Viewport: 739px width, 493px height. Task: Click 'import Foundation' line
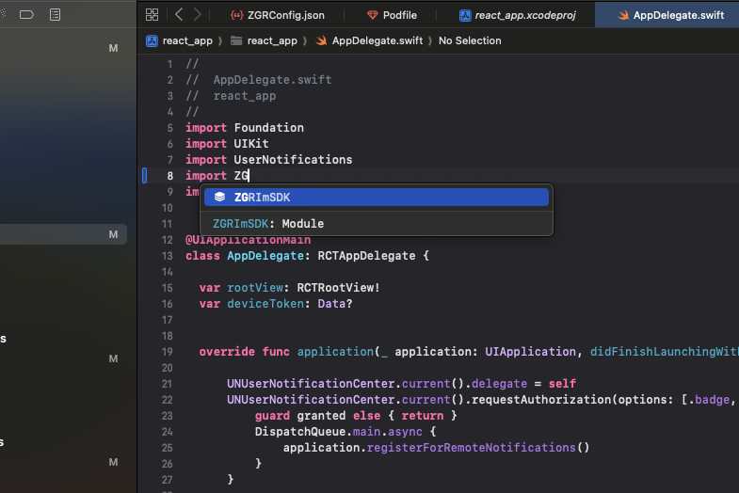[245, 128]
